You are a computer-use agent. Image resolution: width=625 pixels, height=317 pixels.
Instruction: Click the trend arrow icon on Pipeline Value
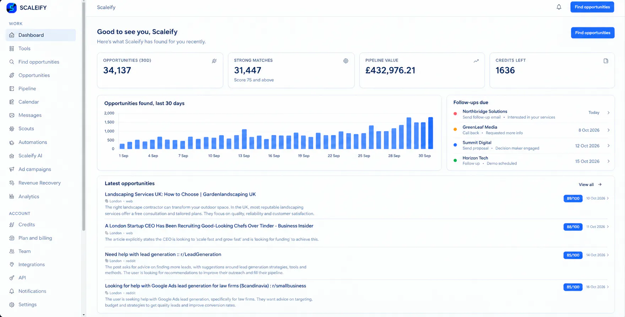[x=476, y=61]
